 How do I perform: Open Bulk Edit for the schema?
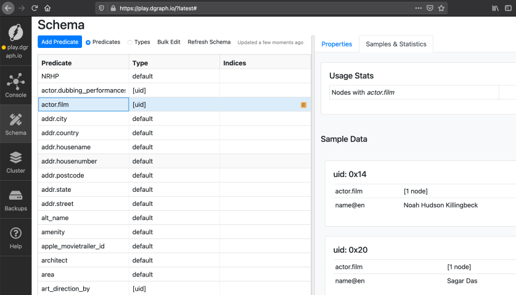pyautogui.click(x=169, y=42)
